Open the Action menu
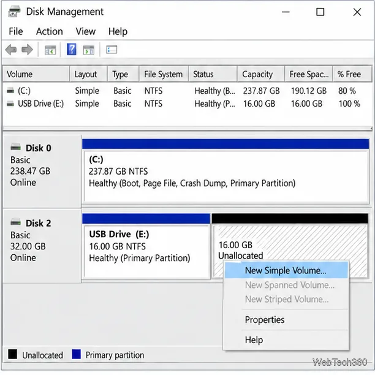The width and height of the screenshot is (375, 375). 49,31
